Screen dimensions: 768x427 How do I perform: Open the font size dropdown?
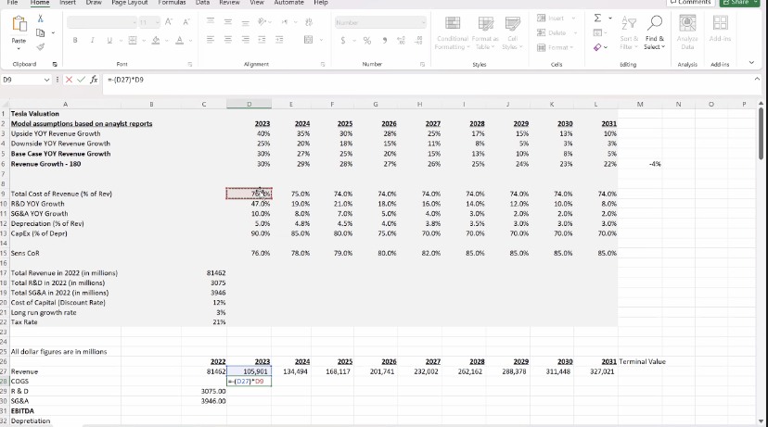157,22
